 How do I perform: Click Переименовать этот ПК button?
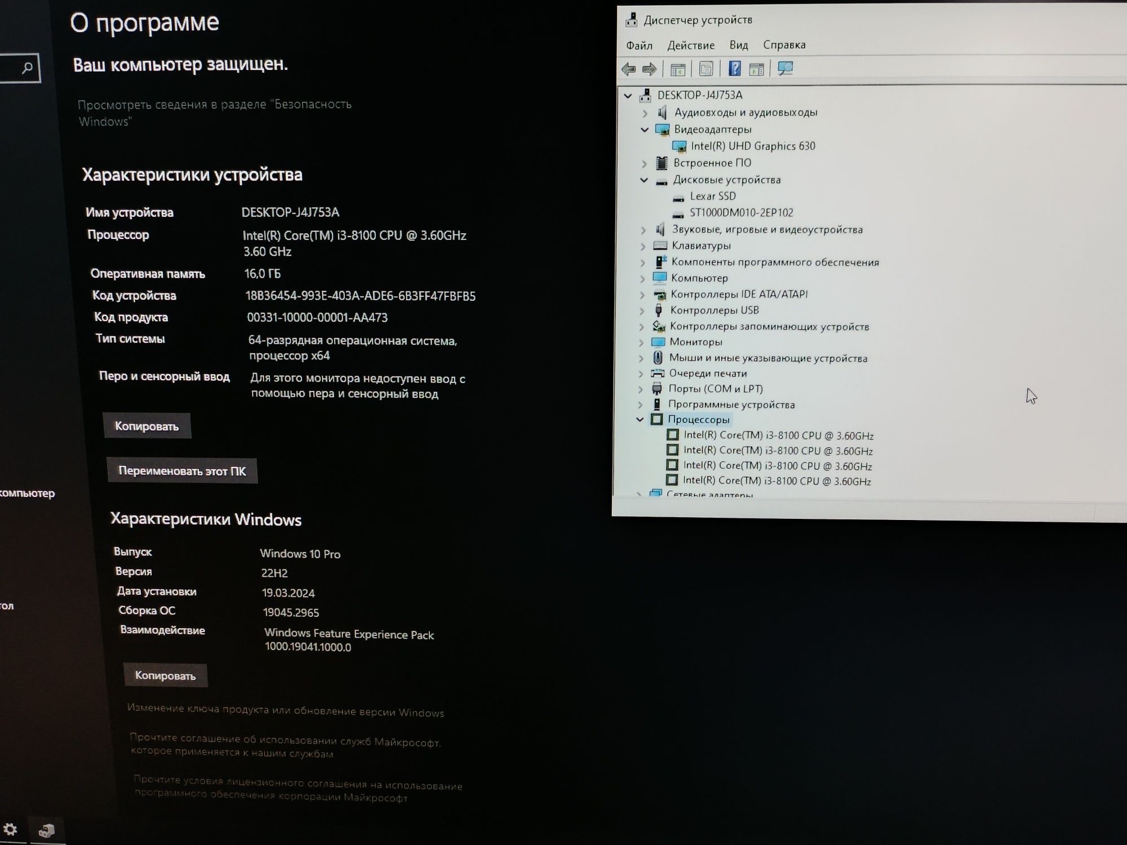point(182,470)
